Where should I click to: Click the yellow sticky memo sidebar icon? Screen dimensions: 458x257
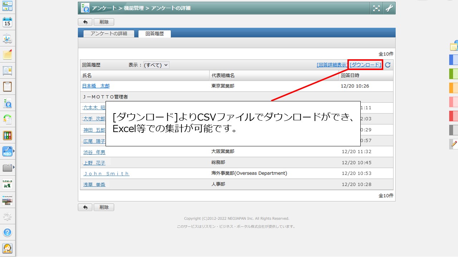click(x=7, y=55)
